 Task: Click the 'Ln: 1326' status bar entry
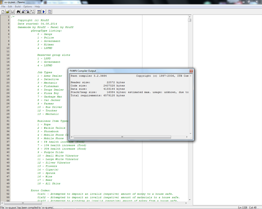tap(243, 207)
